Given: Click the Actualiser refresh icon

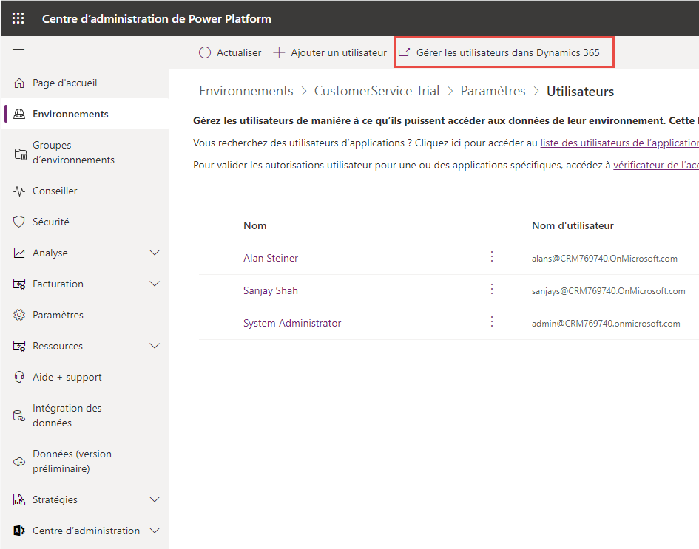Looking at the screenshot, I should 205,52.
